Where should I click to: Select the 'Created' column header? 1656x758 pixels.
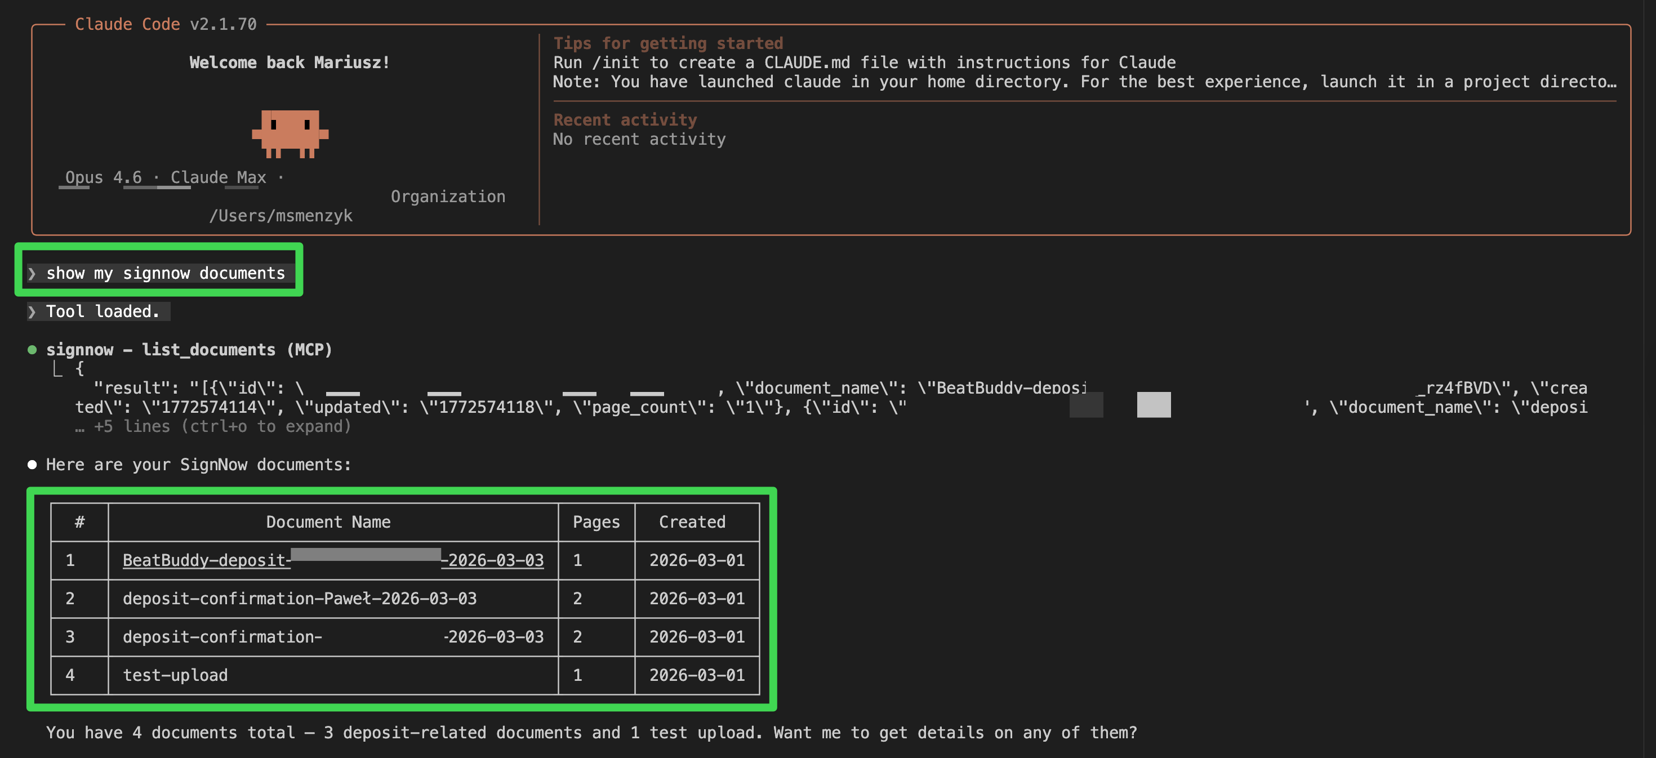[x=692, y=521]
